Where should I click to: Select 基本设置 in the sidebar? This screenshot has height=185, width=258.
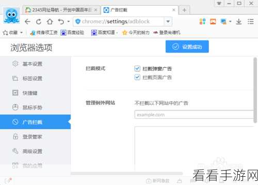(x=35, y=64)
